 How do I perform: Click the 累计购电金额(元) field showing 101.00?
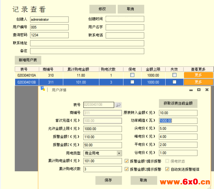pyautogui.click(x=103, y=161)
